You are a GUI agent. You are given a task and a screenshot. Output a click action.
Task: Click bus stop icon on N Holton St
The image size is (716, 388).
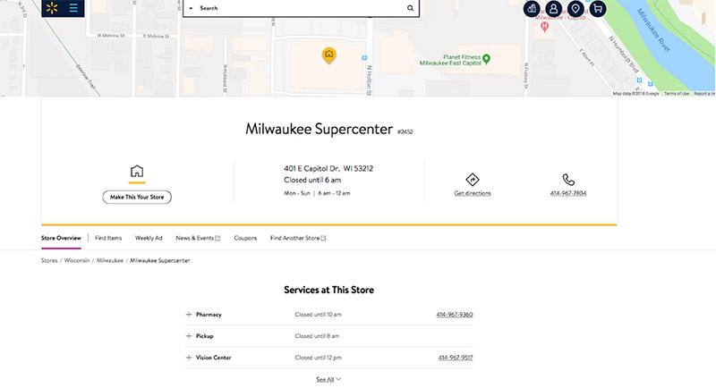(x=364, y=57)
